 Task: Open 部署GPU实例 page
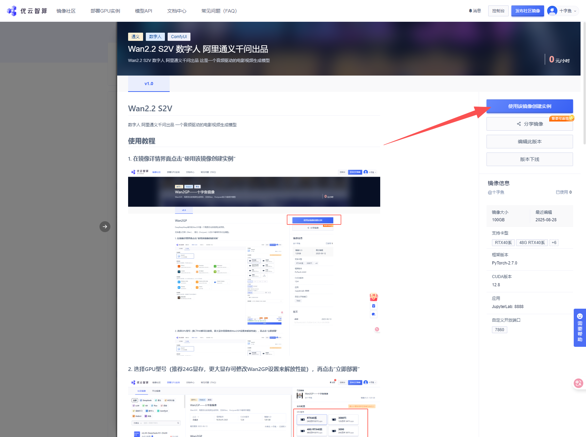105,11
